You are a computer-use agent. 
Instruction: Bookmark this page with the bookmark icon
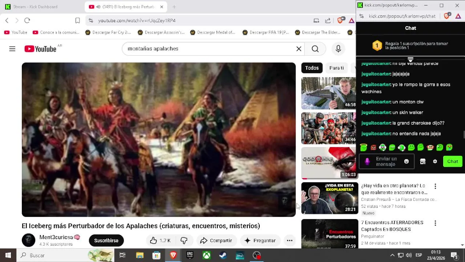click(x=77, y=20)
